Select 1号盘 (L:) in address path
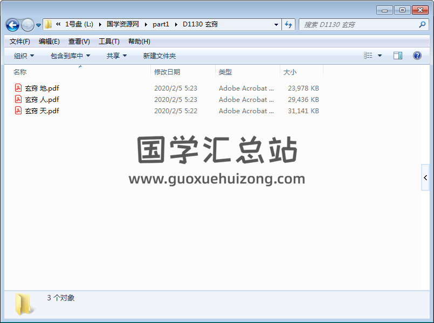The width and height of the screenshot is (434, 323). [79, 24]
